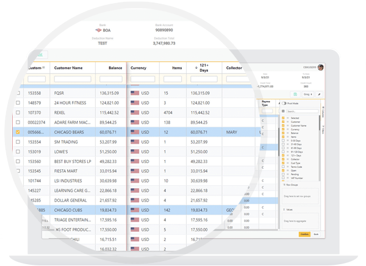Screen dimensions: 366x266
Task: Disable the Collector column checkbox in list
Action: 283,159
